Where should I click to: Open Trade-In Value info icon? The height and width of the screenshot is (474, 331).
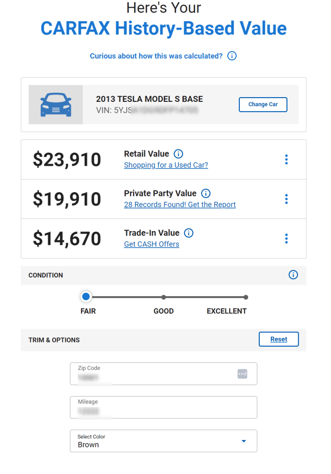pyautogui.click(x=188, y=233)
